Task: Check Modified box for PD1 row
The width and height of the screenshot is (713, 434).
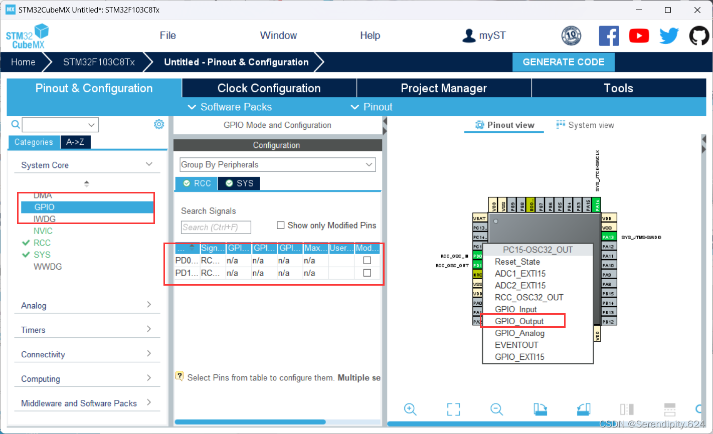Action: coord(367,273)
